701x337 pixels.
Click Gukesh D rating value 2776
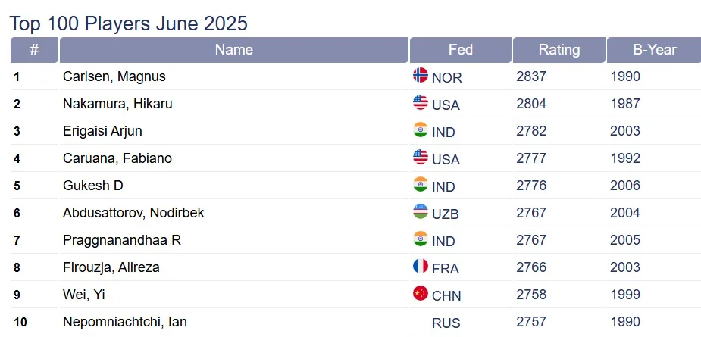coord(531,186)
